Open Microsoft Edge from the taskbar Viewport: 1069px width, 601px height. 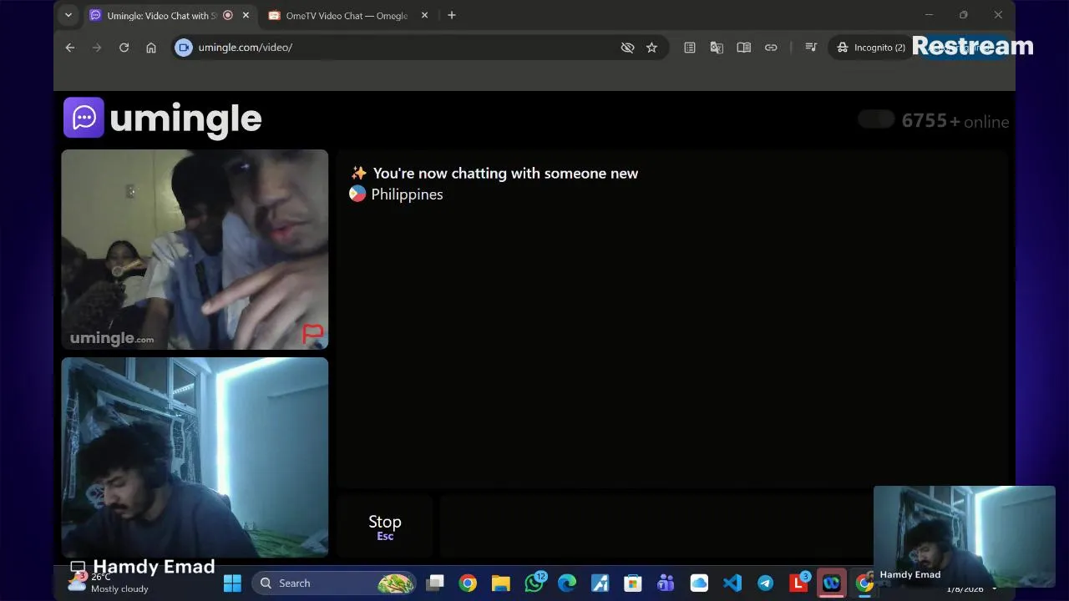(x=567, y=583)
